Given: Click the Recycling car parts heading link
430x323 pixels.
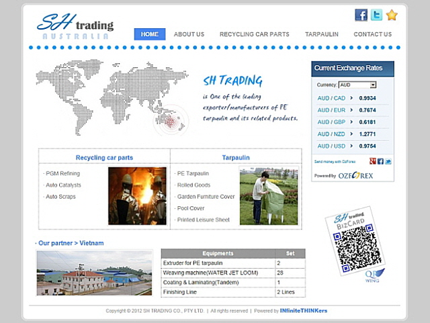Looking at the screenshot, I should pos(104,158).
